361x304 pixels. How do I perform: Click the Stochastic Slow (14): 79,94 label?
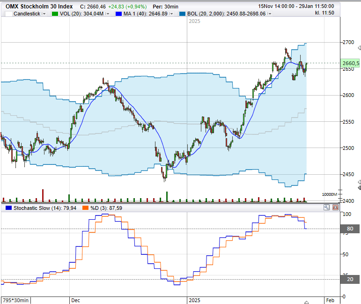tap(45, 208)
